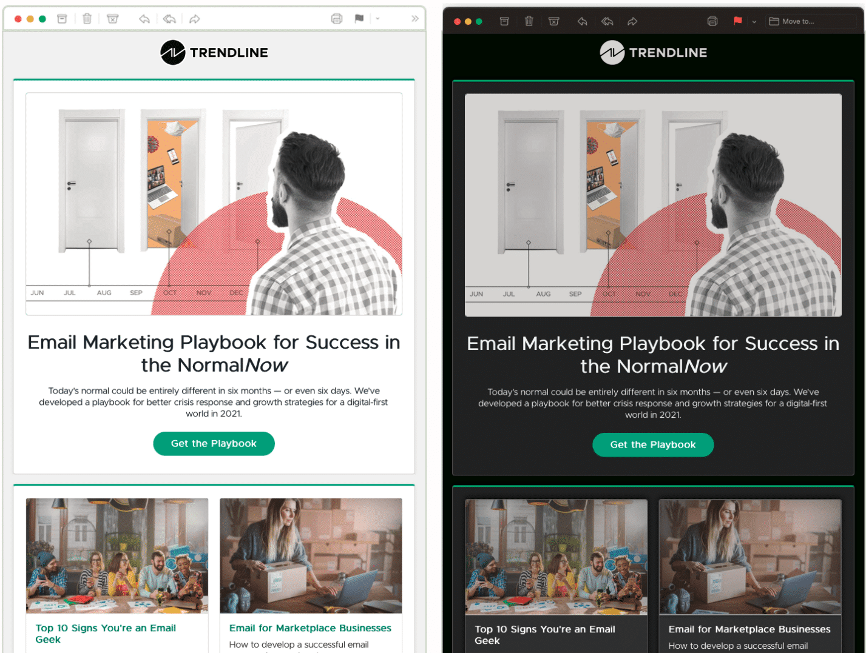The image size is (866, 653).
Task: Reply to the email in the light window
Action: [144, 19]
